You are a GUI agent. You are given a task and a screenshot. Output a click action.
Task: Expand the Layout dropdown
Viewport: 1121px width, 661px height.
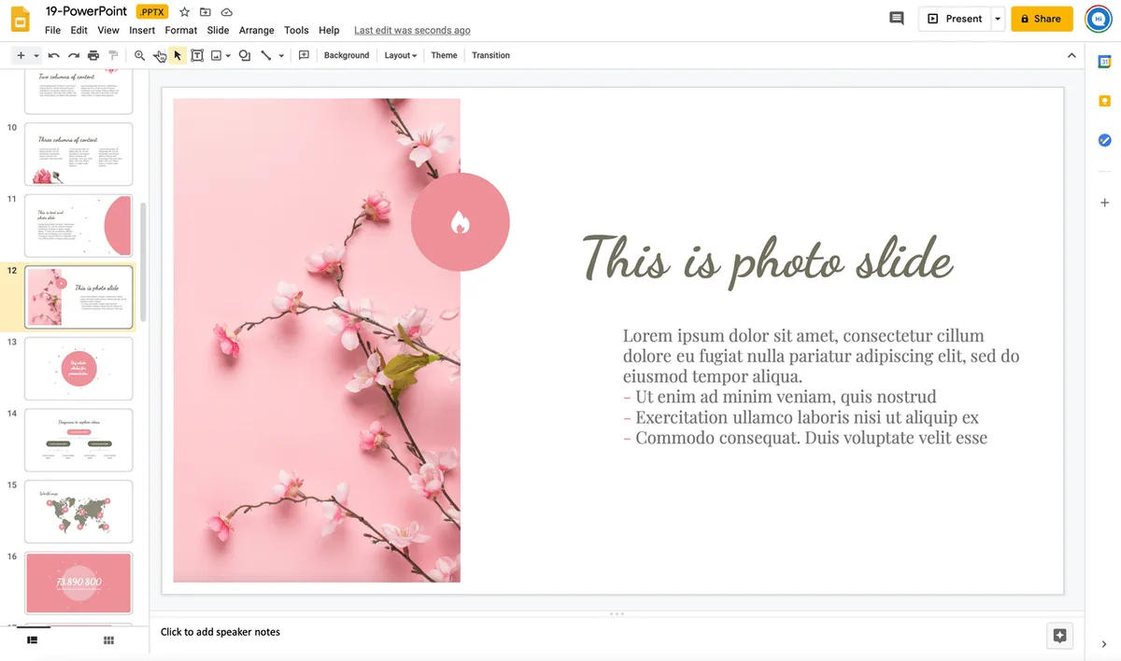(401, 56)
